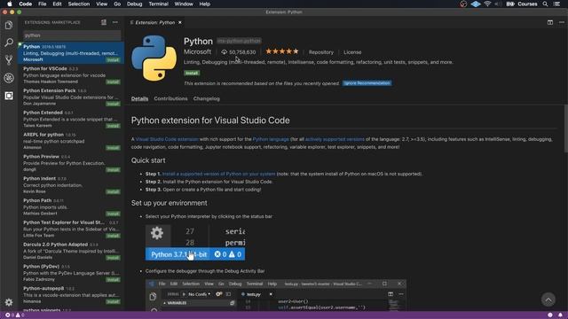The width and height of the screenshot is (568, 319).
Task: Select Python Test Explorer extension
Action: tap(71, 229)
